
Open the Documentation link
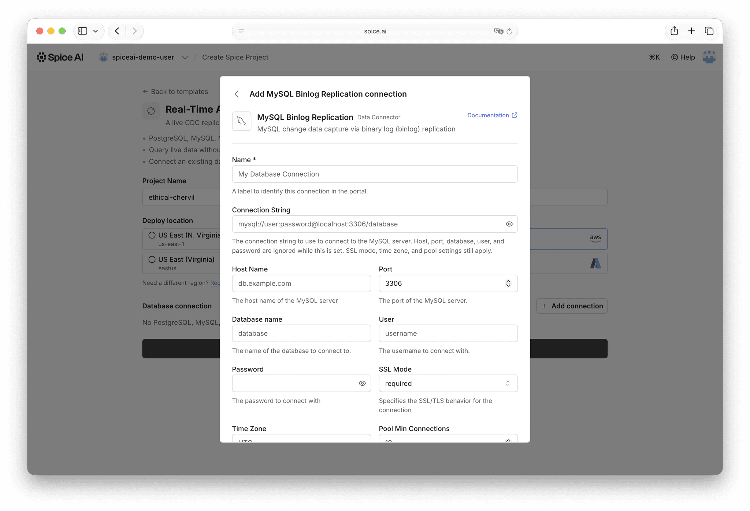click(492, 115)
